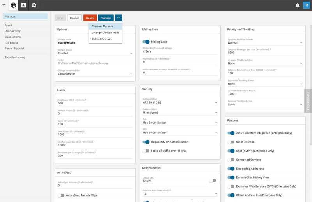Screen dimensions: 312x202
Task: Click the red Delete button
Action: pyautogui.click(x=90, y=18)
